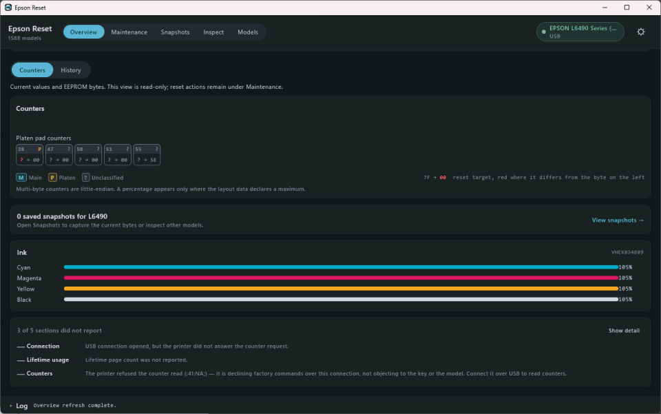
Task: Open the EPSON L6490 Series printer selector
Action: (x=580, y=32)
